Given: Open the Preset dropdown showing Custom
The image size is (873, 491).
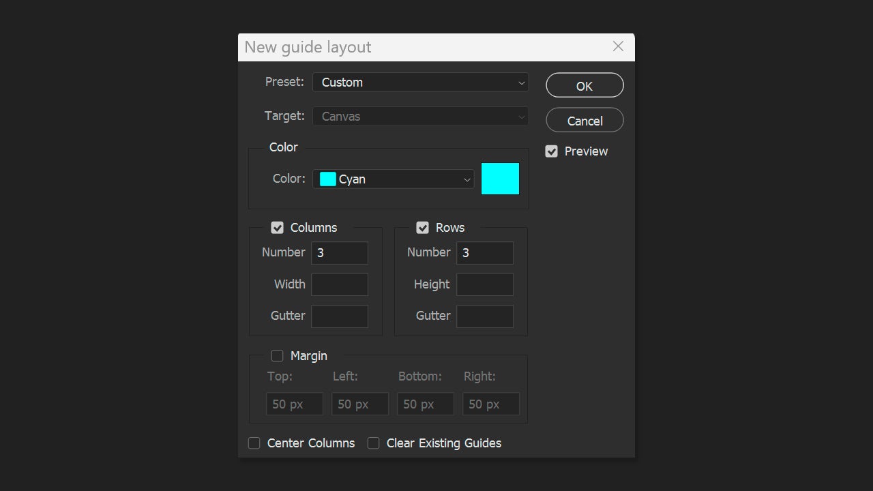Looking at the screenshot, I should click(x=420, y=83).
